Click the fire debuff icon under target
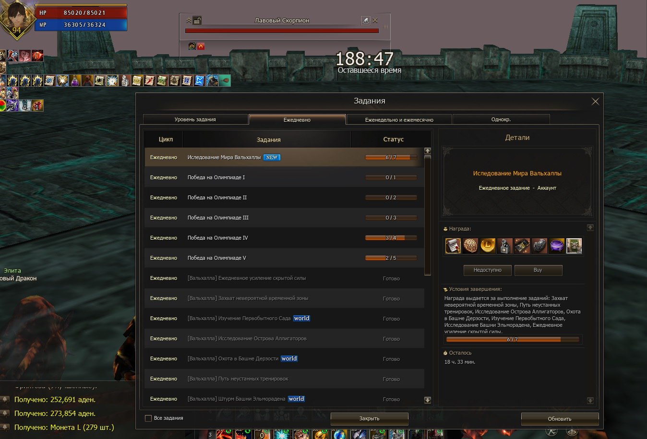647x439 pixels. point(201,46)
